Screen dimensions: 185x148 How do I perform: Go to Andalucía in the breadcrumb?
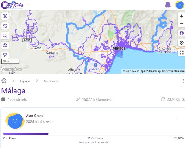click(x=51, y=81)
